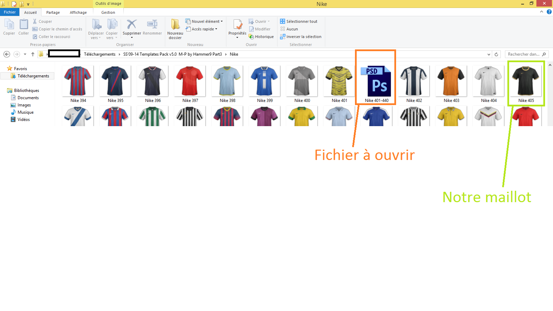This screenshot has width=553, height=311.
Task: Open Historique from the ribbon
Action: pos(261,37)
